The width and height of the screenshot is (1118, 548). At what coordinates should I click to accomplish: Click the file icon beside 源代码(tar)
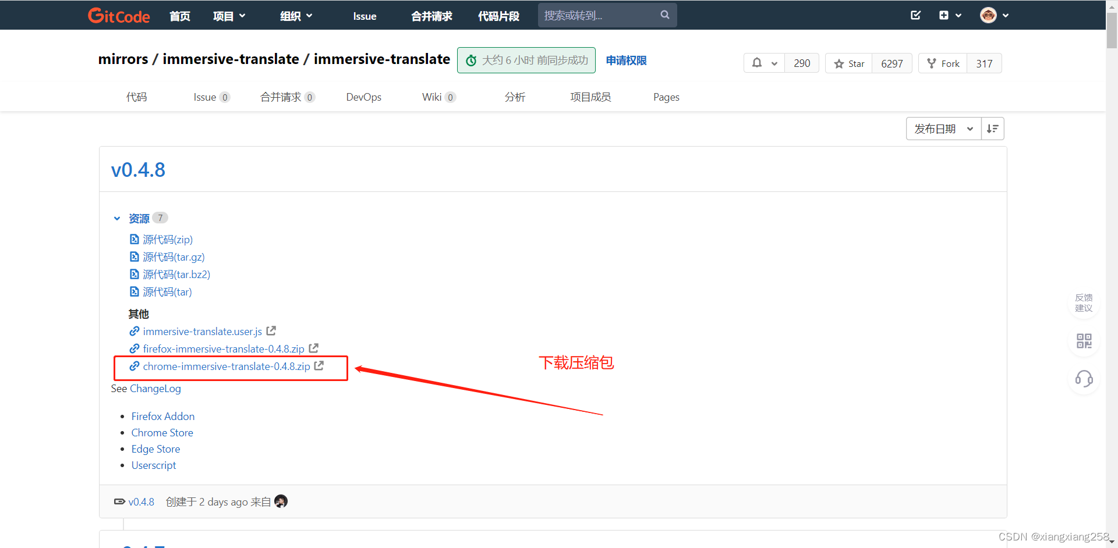(x=135, y=291)
